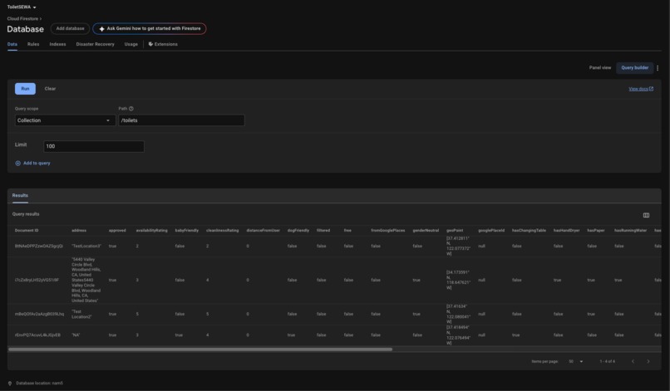The image size is (670, 391).
Task: Click the "5440 Valley Circle Blvd" address cell
Action: tap(86, 280)
